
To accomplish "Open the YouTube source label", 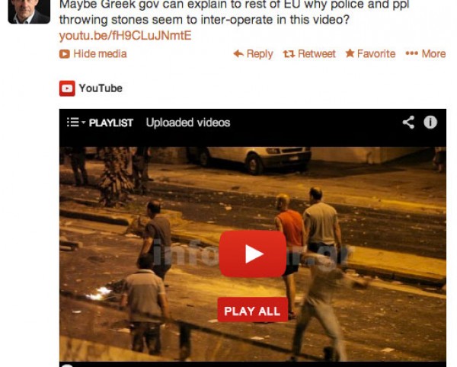I will pos(101,88).
